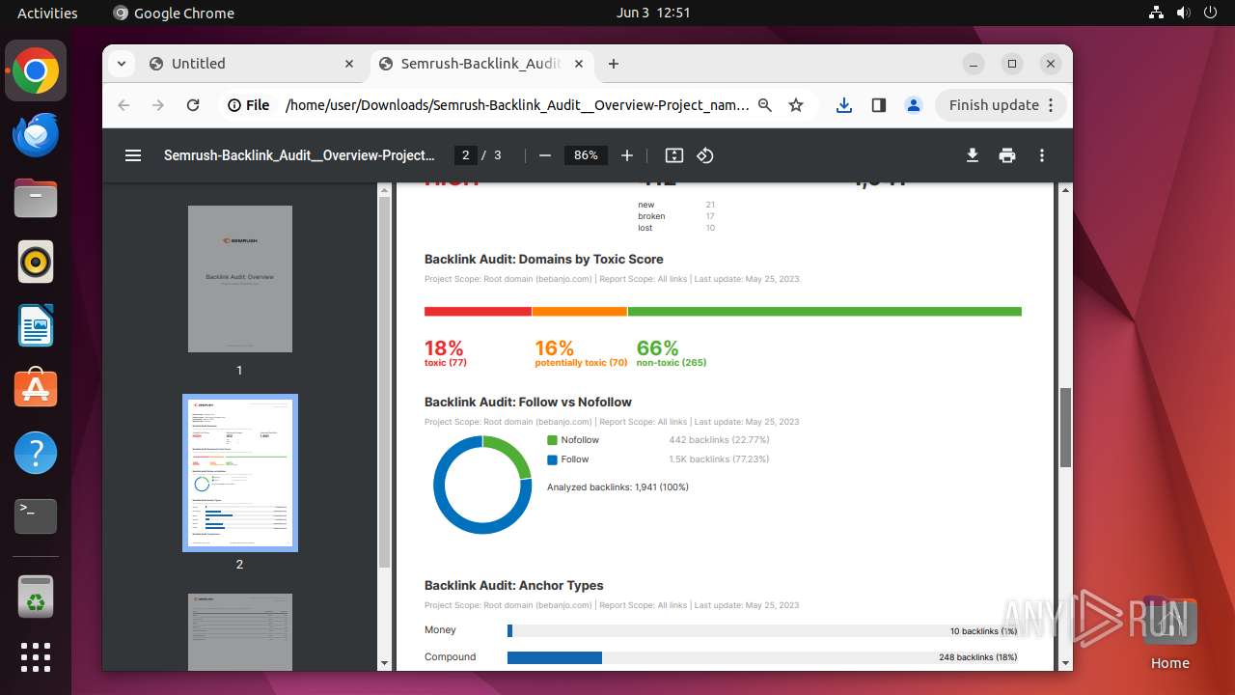The height and width of the screenshot is (695, 1235).
Task: Switch to the Untitled tab
Action: click(253, 64)
